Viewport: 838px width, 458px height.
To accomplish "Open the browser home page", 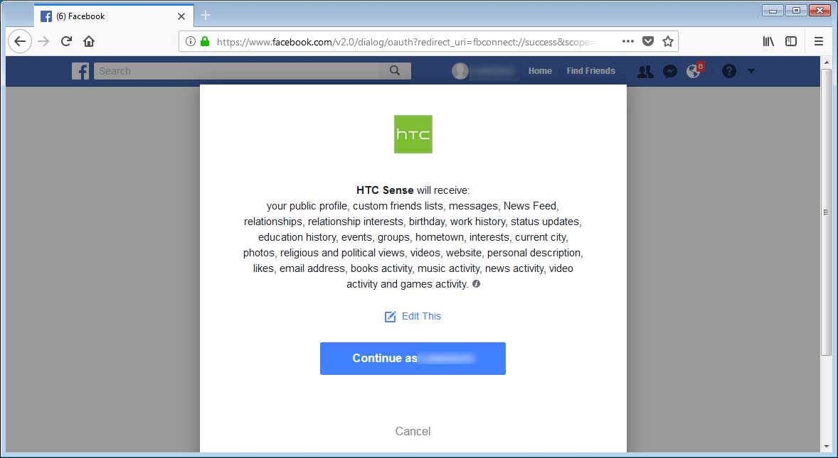I will (x=89, y=41).
